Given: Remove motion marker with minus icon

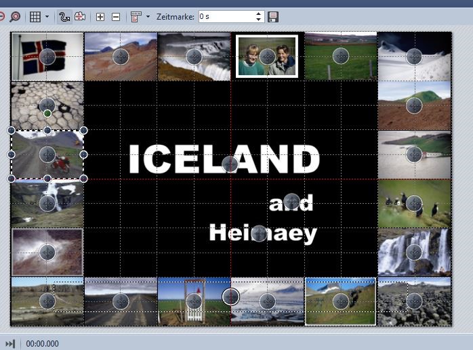Looking at the screenshot, I should click(x=116, y=16).
